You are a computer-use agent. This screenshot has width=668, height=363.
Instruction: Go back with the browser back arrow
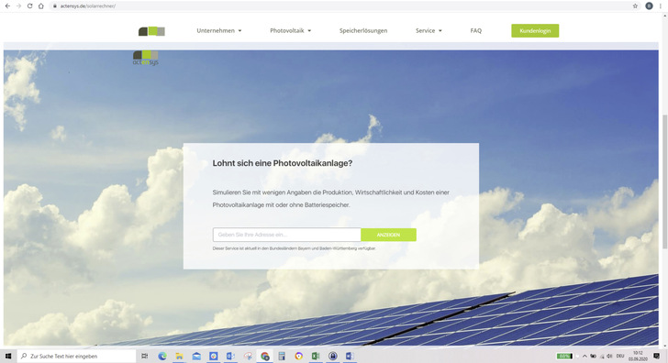coord(7,5)
